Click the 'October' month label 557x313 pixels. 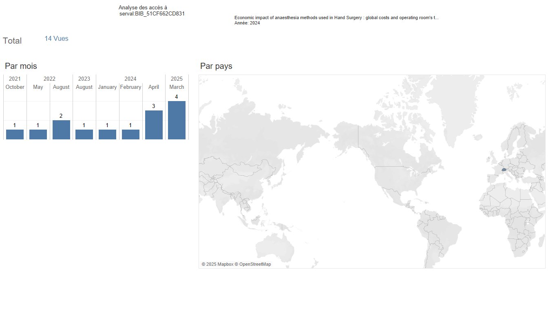(15, 87)
